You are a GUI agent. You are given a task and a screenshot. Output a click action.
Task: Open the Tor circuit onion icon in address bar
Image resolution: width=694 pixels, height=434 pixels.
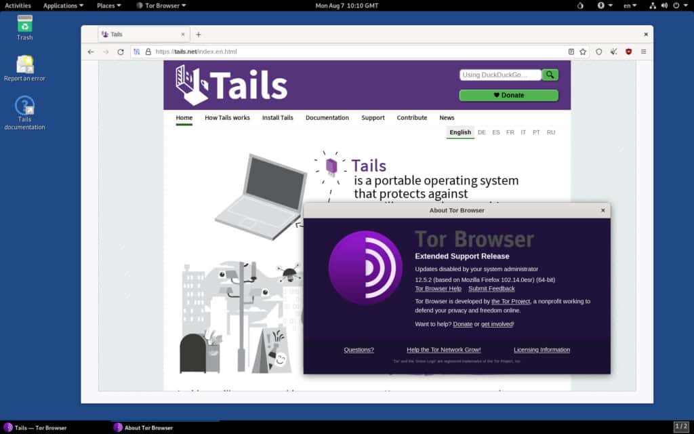pos(137,52)
